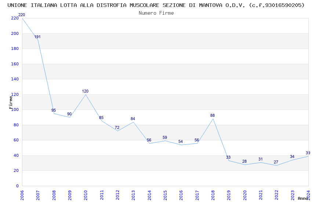The width and height of the screenshot is (312, 202).
Task: Click the x-axis year label 2017
Action: [197, 195]
